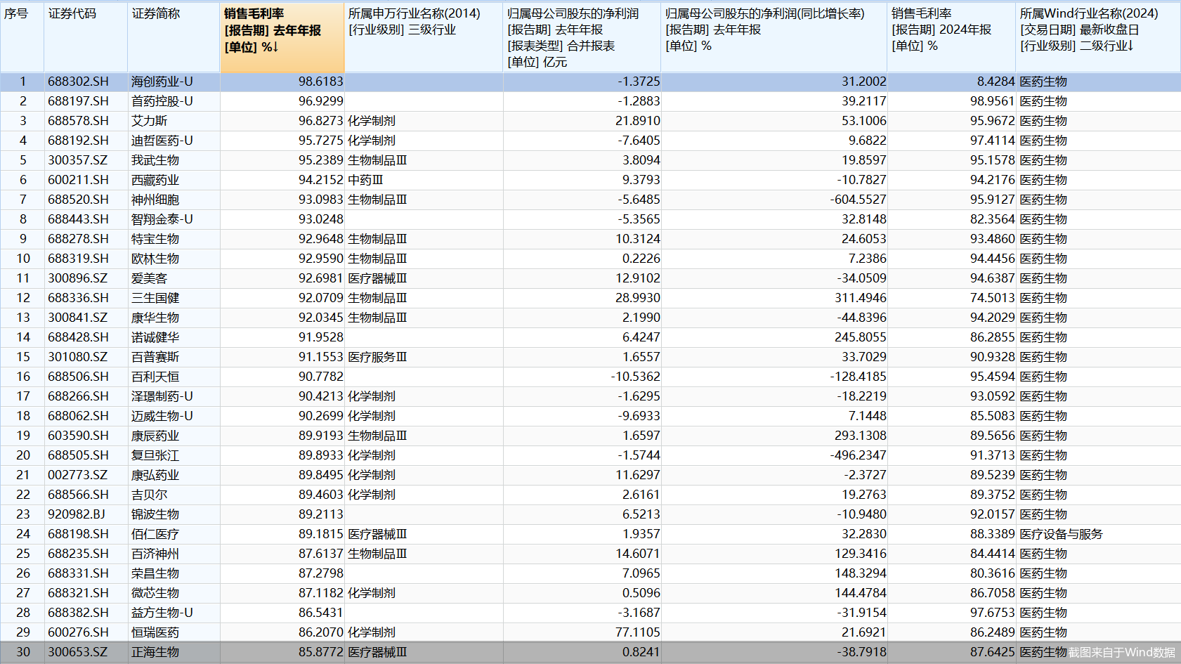Select stock name 西藏药业

(x=155, y=180)
